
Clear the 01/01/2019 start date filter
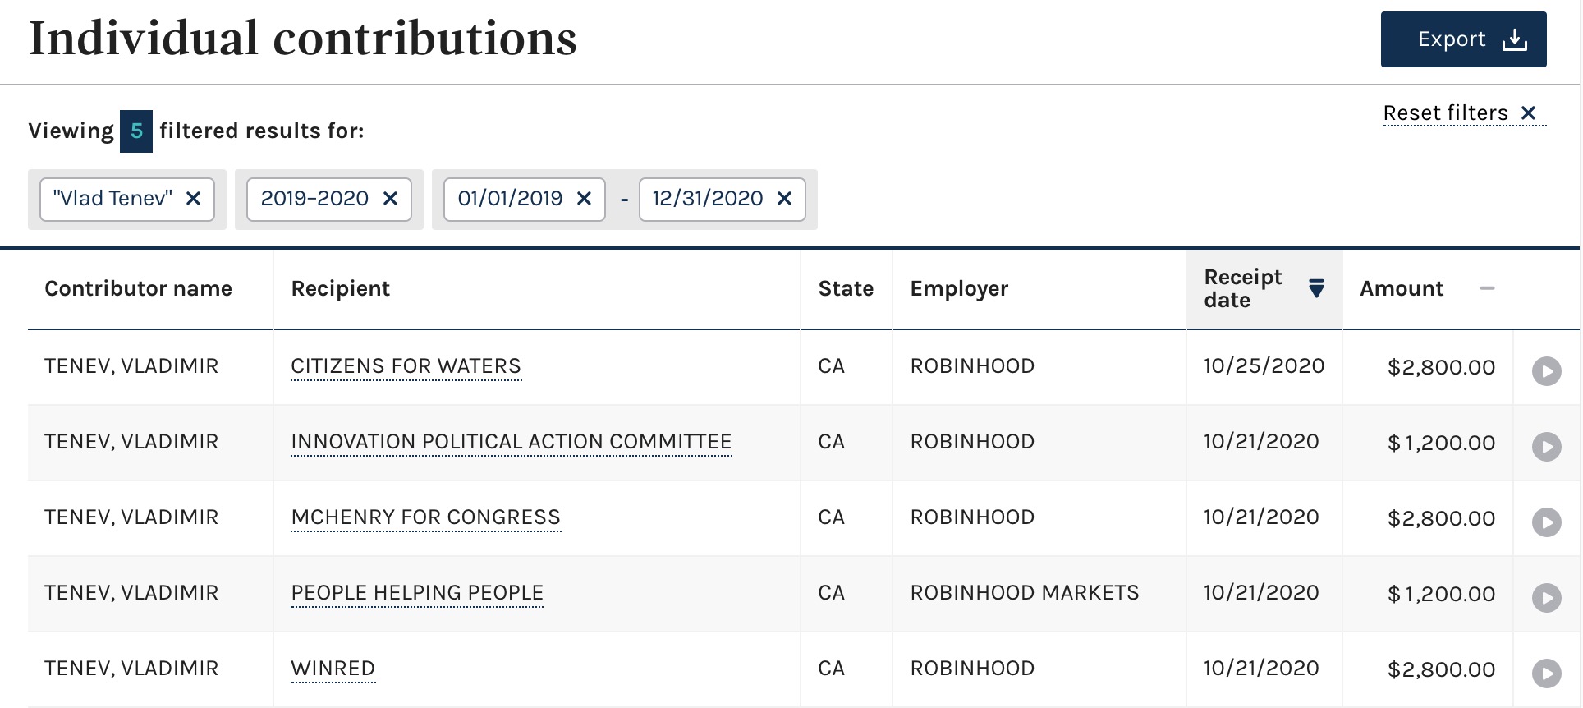(585, 199)
